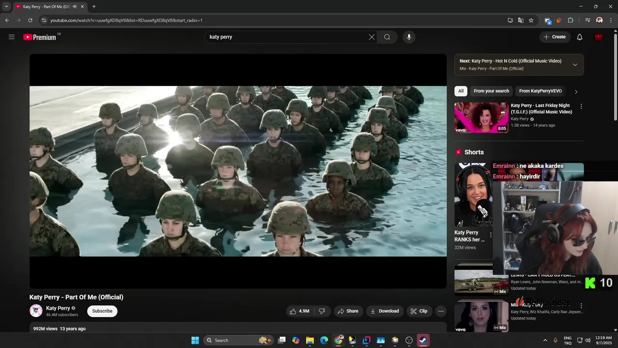
Task: Click the '992M views 13 years ago' text
Action: tap(59, 329)
